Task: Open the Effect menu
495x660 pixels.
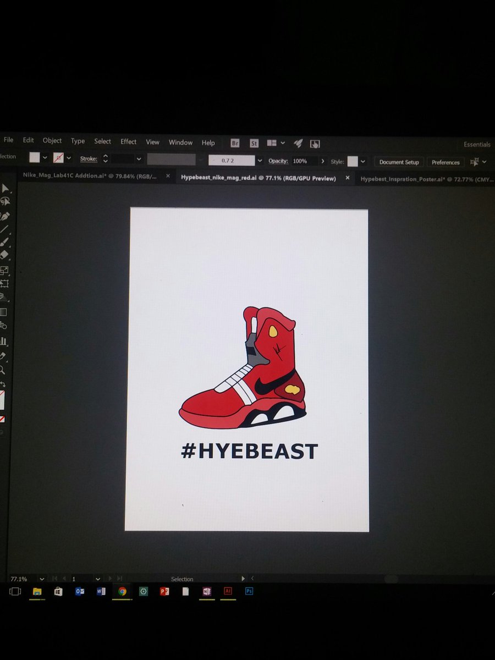Action: pos(128,142)
